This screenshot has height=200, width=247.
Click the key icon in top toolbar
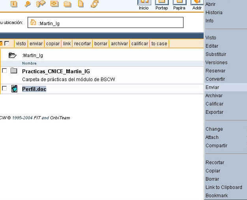pos(27,4)
